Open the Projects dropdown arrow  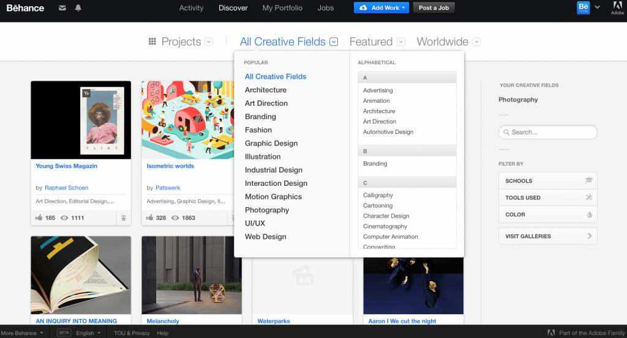[x=209, y=42]
